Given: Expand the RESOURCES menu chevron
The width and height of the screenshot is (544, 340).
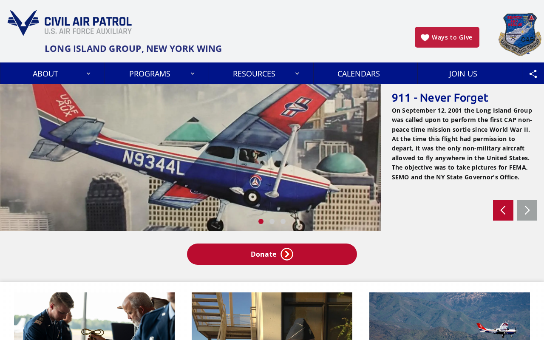Looking at the screenshot, I should pos(297,74).
